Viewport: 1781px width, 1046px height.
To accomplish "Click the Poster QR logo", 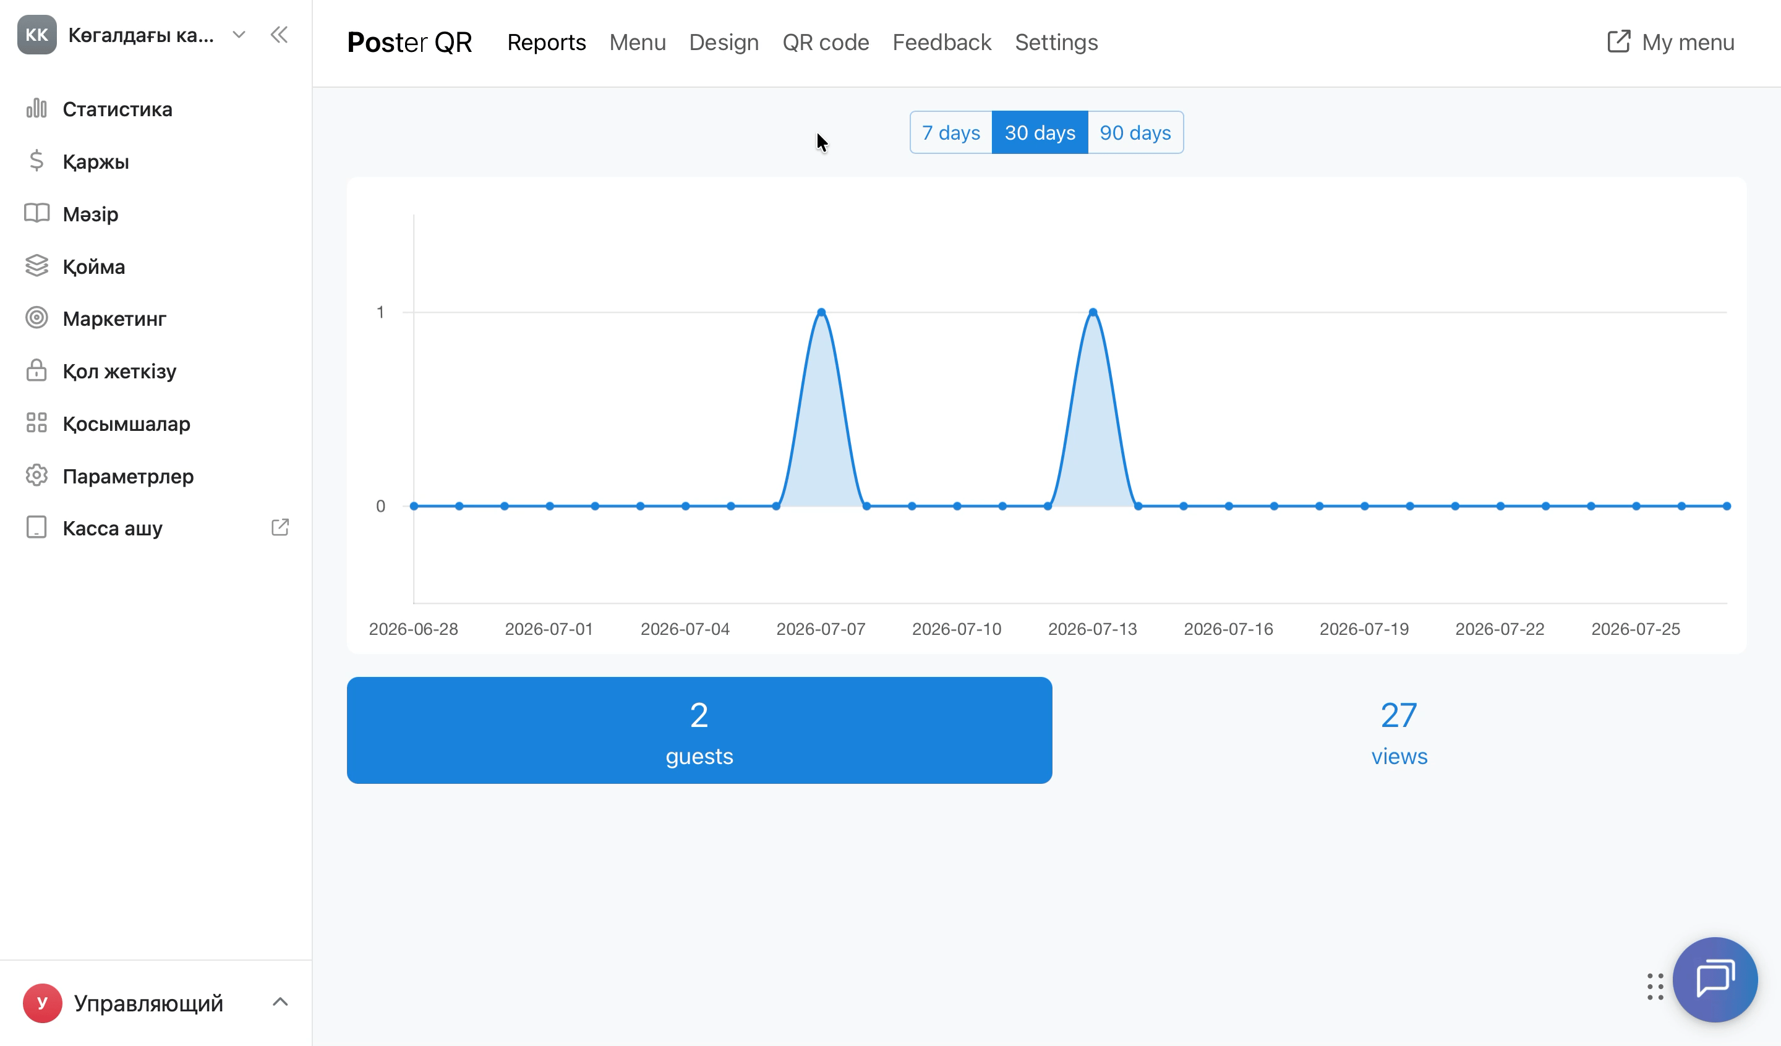I will click(x=409, y=43).
